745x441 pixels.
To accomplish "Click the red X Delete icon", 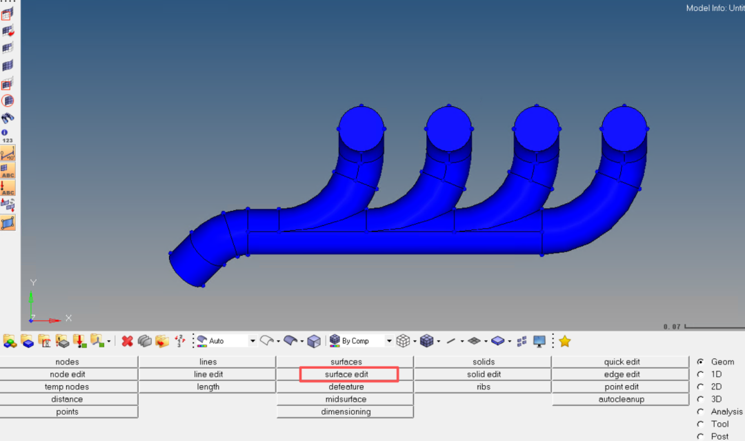I will [x=127, y=341].
